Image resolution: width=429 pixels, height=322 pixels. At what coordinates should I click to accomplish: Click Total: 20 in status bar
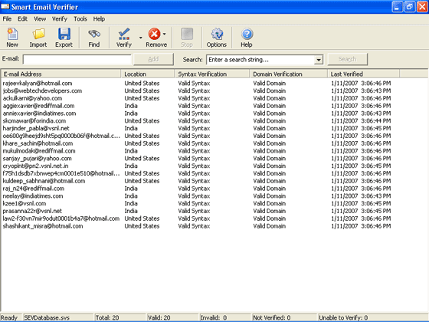tap(107, 318)
